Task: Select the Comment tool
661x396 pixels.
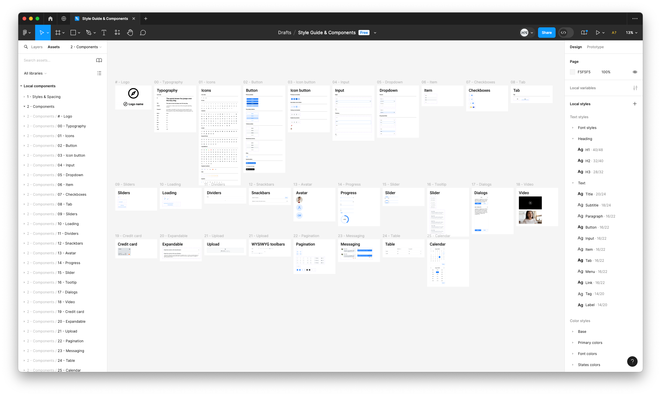Action: point(143,33)
